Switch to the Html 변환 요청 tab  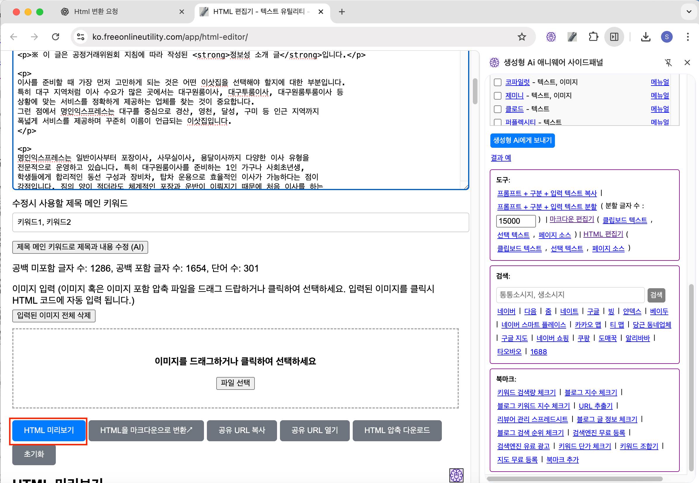96,12
